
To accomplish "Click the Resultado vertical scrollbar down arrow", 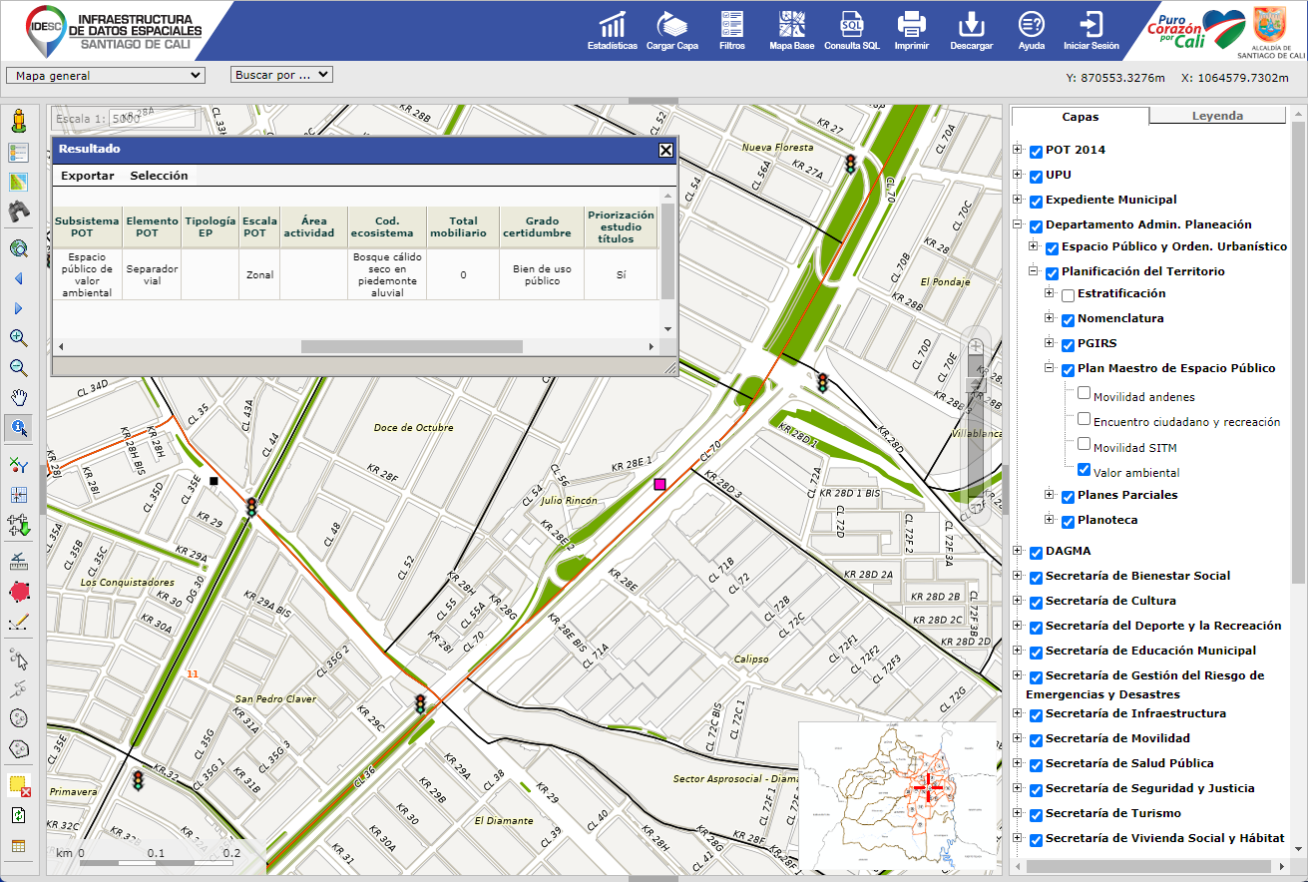I will click(x=667, y=328).
